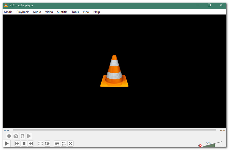Set A-B loop points
229x150 pixels.
click(x=22, y=136)
